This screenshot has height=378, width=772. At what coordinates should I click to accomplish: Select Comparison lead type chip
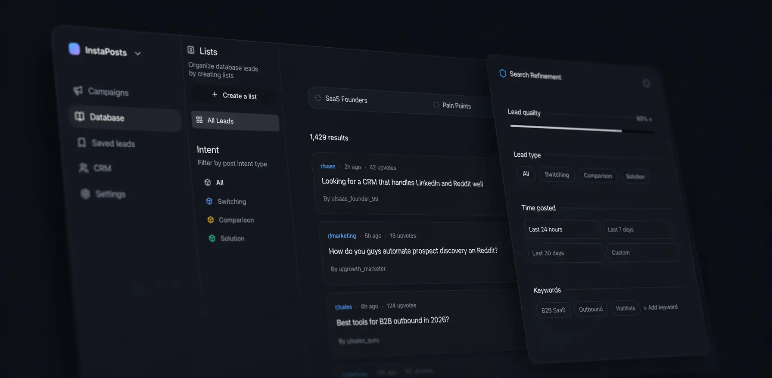[598, 176]
